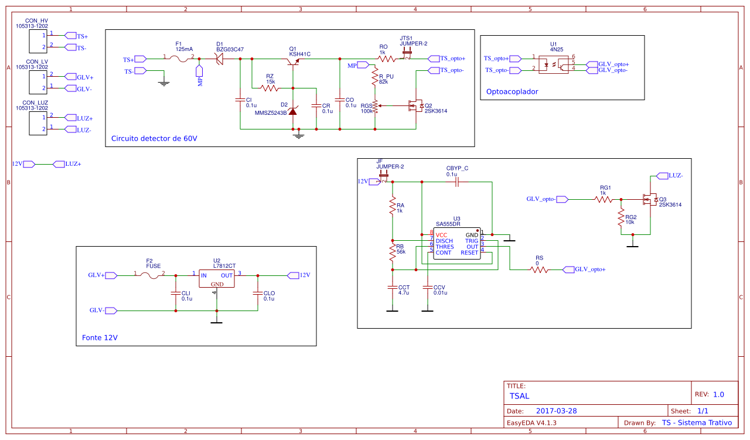Select the U2 L7812CT regulator symbol
This screenshot has height=440, width=750.
[216, 278]
